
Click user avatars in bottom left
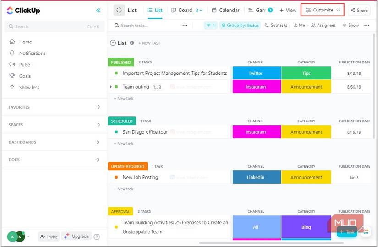click(x=16, y=236)
